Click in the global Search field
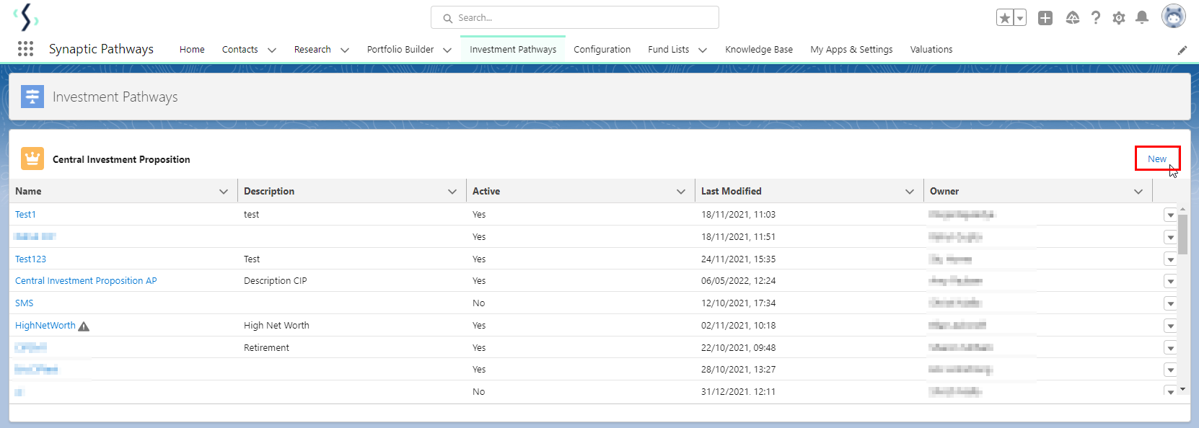 tap(575, 17)
